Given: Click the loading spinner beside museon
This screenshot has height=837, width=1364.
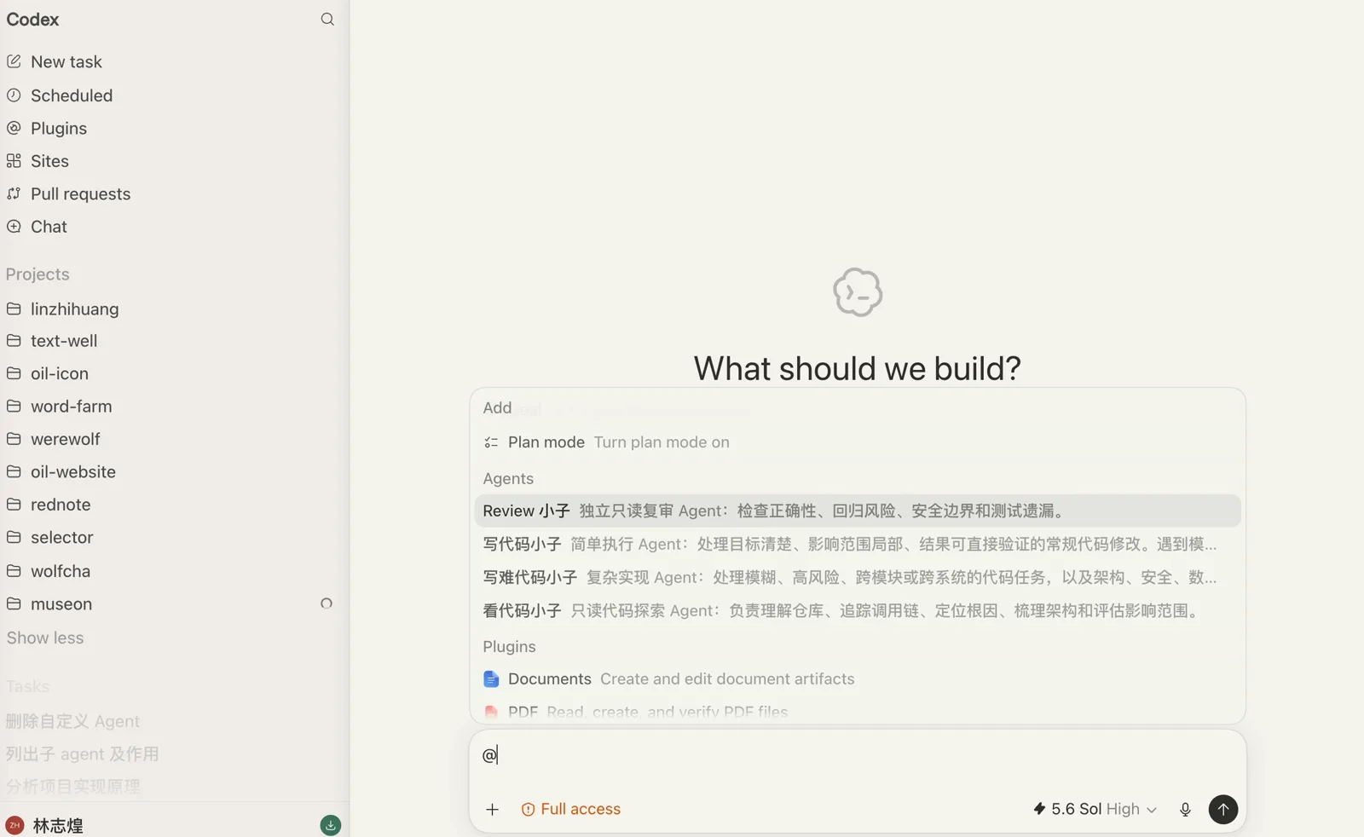Looking at the screenshot, I should pyautogui.click(x=327, y=603).
